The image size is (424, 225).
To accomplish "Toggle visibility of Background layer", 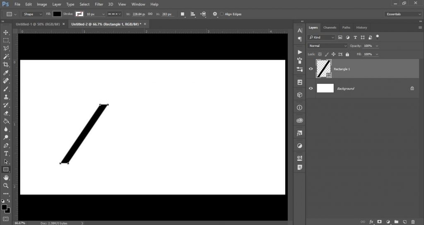I will click(311, 88).
